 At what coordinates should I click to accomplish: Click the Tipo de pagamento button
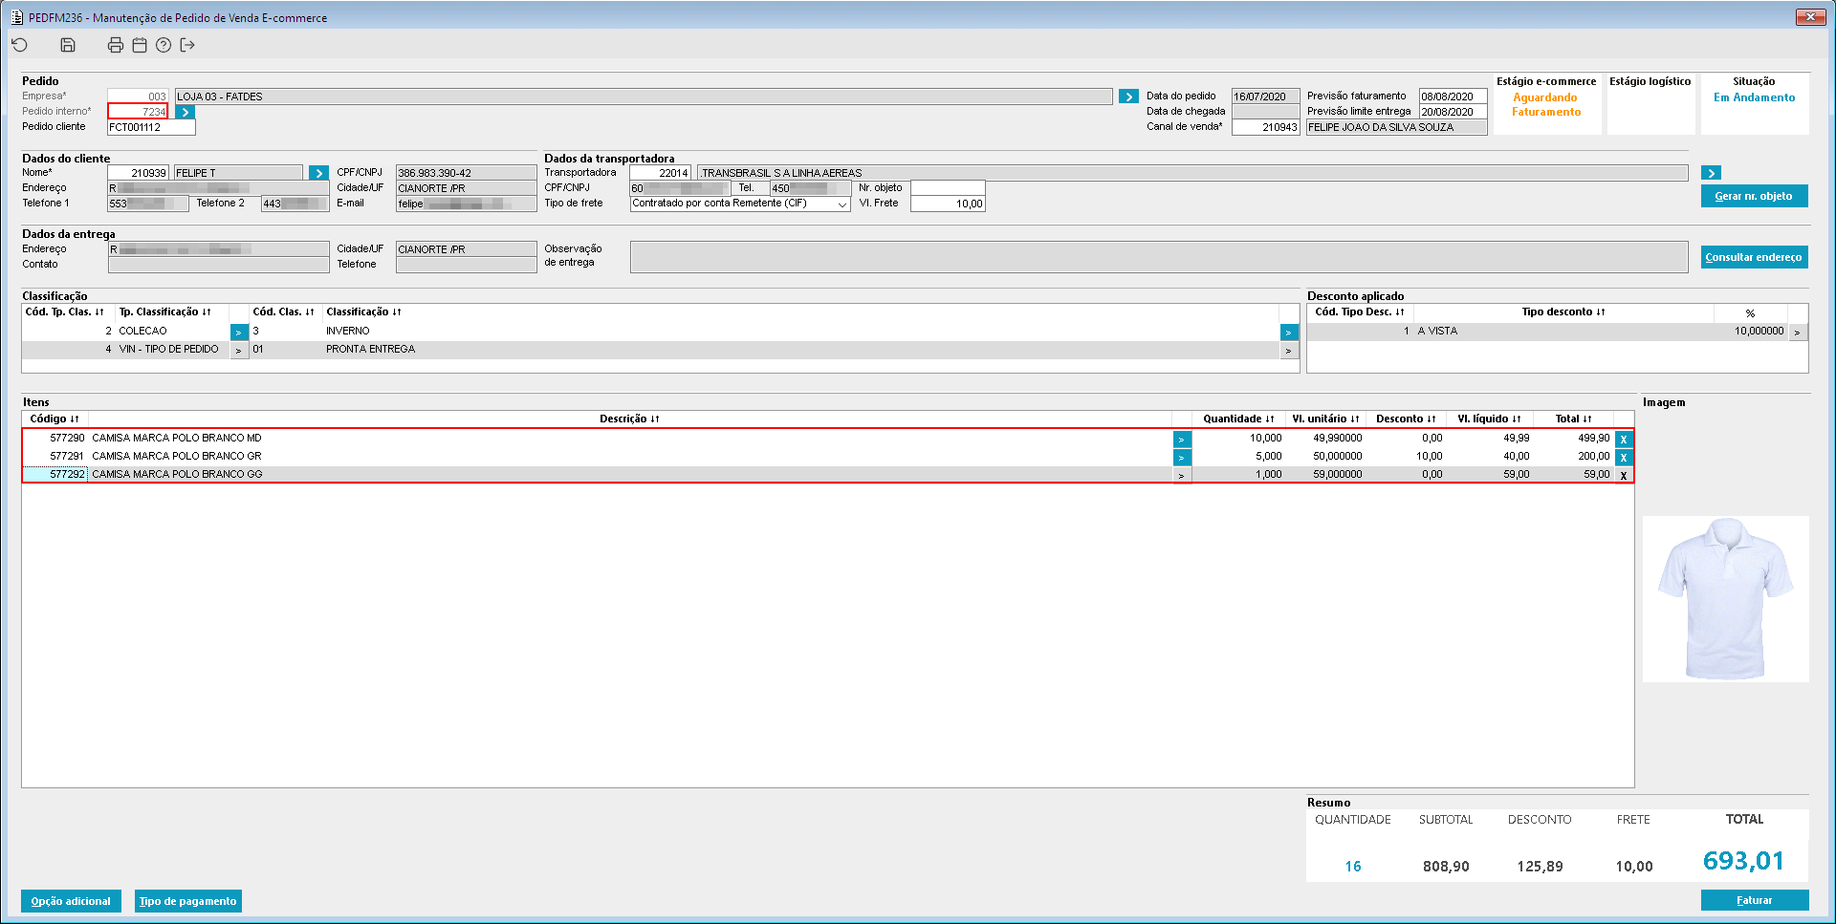187,901
